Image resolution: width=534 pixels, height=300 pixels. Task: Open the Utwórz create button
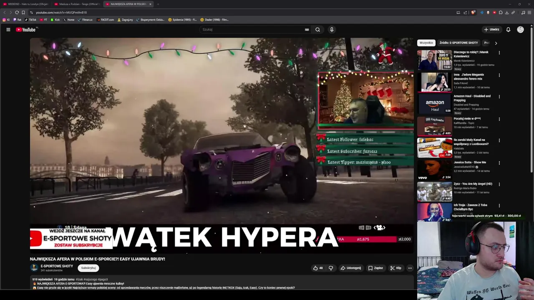coord(491,30)
